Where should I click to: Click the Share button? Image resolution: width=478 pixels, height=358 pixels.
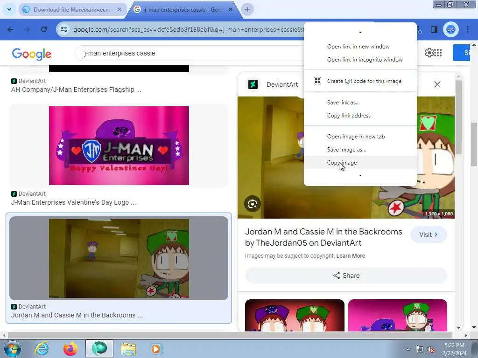[x=346, y=275]
